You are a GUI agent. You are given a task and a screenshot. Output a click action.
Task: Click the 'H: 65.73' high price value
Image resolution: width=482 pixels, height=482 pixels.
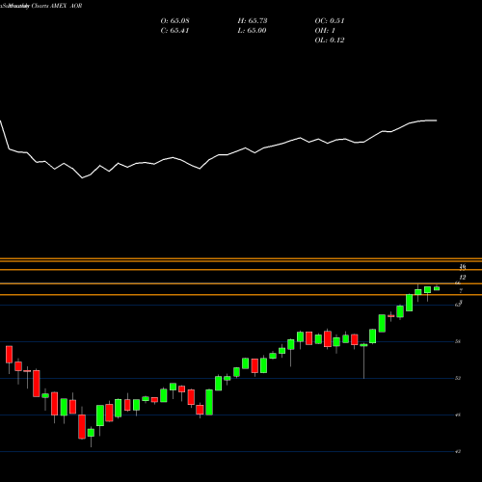click(x=253, y=21)
